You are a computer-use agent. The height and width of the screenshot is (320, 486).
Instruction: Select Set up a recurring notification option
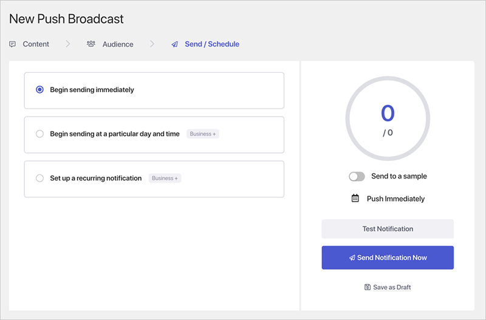click(x=40, y=179)
